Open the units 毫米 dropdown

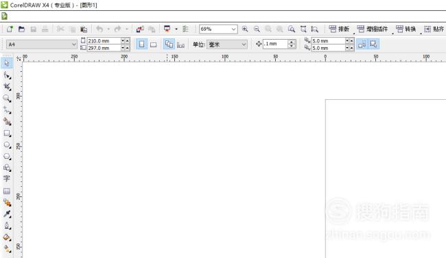pyautogui.click(x=244, y=44)
